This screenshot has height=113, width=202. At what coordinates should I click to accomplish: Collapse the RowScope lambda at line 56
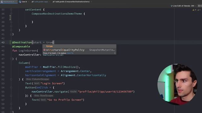11,96
